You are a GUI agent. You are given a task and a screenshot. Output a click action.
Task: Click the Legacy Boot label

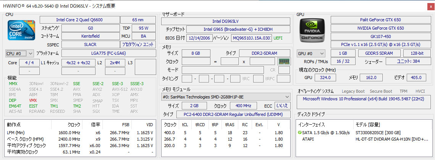(353, 91)
